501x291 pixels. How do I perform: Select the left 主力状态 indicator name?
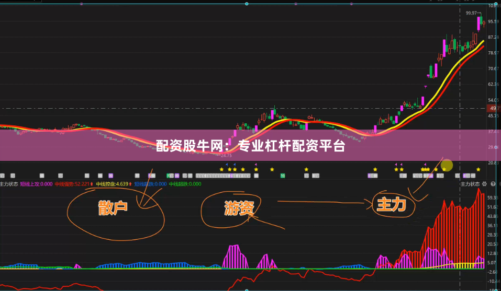click(8, 184)
